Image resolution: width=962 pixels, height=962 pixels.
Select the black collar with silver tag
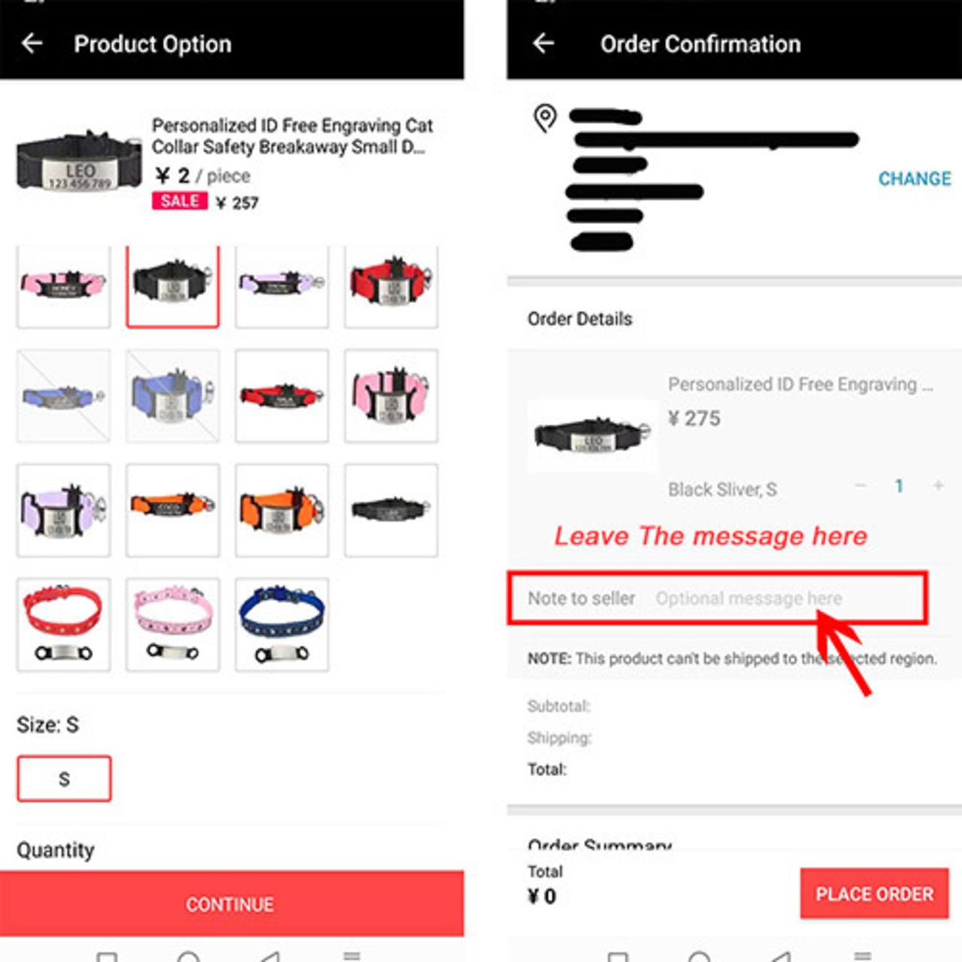point(173,286)
